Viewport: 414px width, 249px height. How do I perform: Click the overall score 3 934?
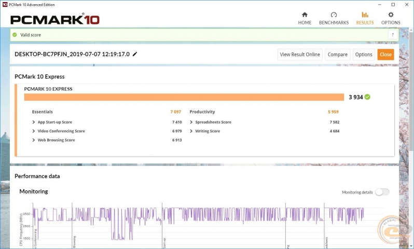pos(356,97)
